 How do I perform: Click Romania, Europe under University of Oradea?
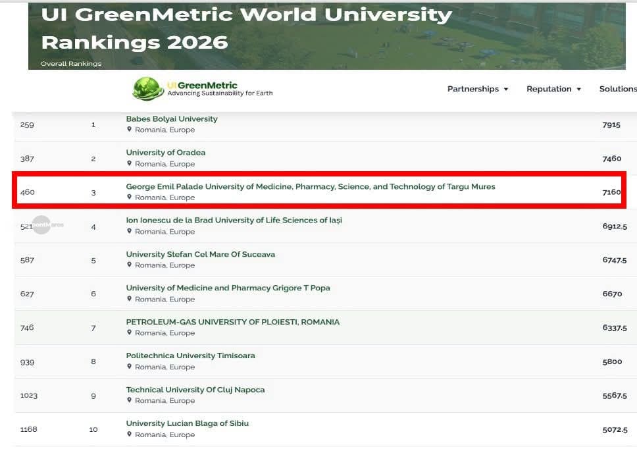pyautogui.click(x=165, y=164)
